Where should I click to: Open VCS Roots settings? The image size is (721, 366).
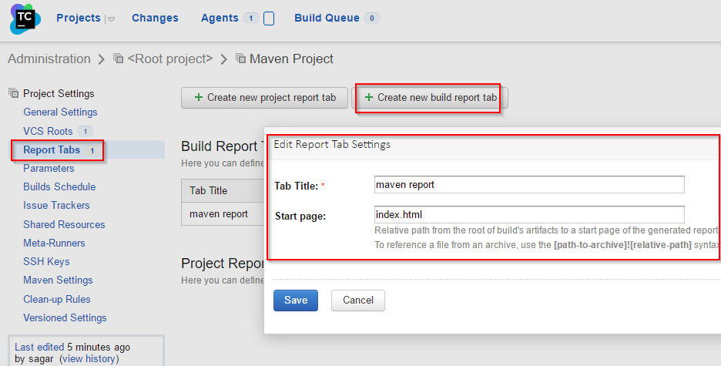(x=48, y=131)
